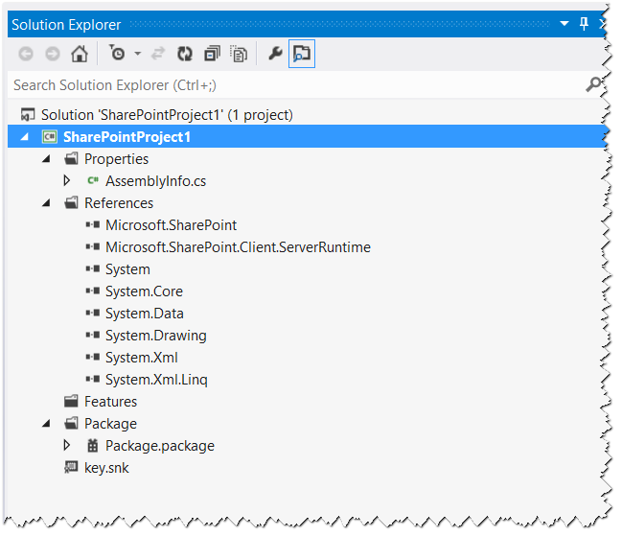This screenshot has width=621, height=536.
Task: Click the C# project icon
Action: (x=50, y=137)
